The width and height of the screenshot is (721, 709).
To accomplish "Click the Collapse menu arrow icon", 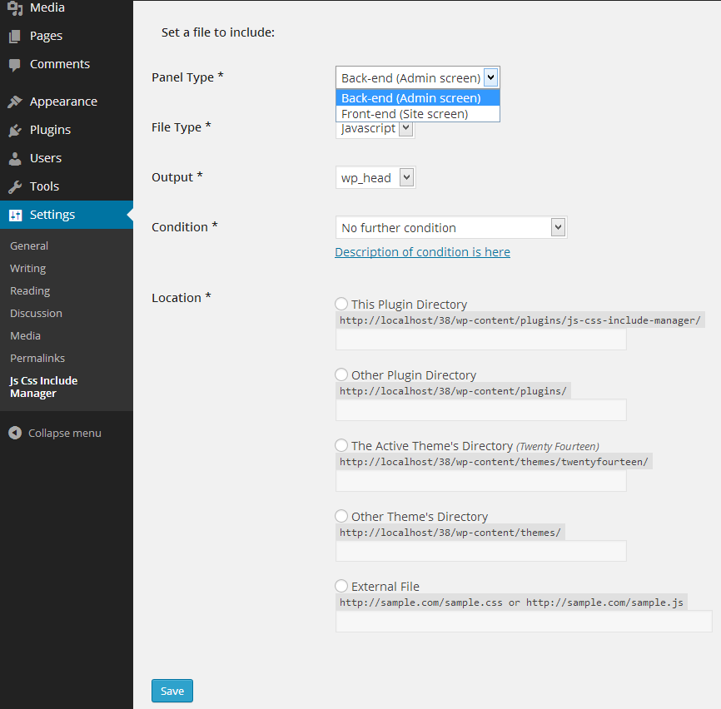I will pos(15,433).
